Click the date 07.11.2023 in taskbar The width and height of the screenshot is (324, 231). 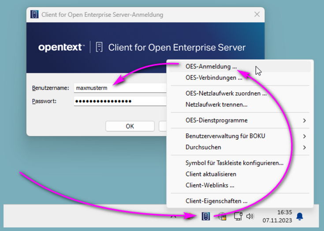pyautogui.click(x=277, y=220)
